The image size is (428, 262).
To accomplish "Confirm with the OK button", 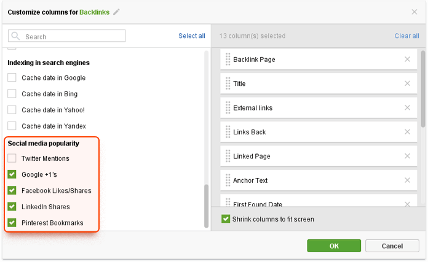I will pyautogui.click(x=334, y=246).
